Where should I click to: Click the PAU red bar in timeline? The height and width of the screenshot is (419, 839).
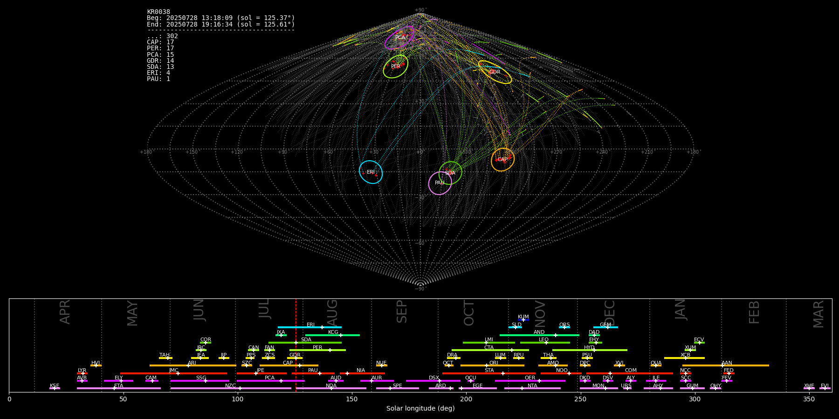[x=313, y=373]
